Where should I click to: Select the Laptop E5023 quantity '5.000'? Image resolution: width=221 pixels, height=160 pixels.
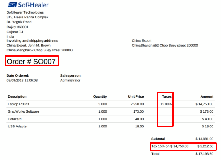point(103,104)
